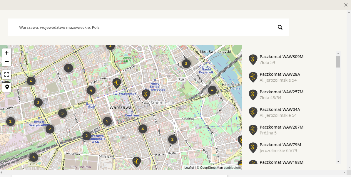Click pin icon of Paczkomat WAW257M
Image resolution: width=351 pixels, height=177 pixels.
253,95
